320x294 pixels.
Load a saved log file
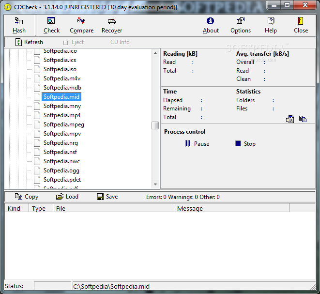[x=67, y=197]
